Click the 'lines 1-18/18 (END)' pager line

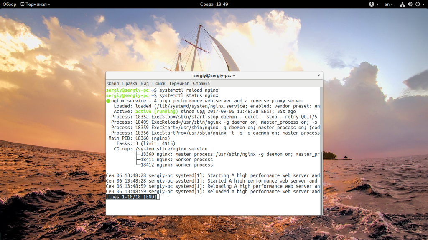pos(131,197)
